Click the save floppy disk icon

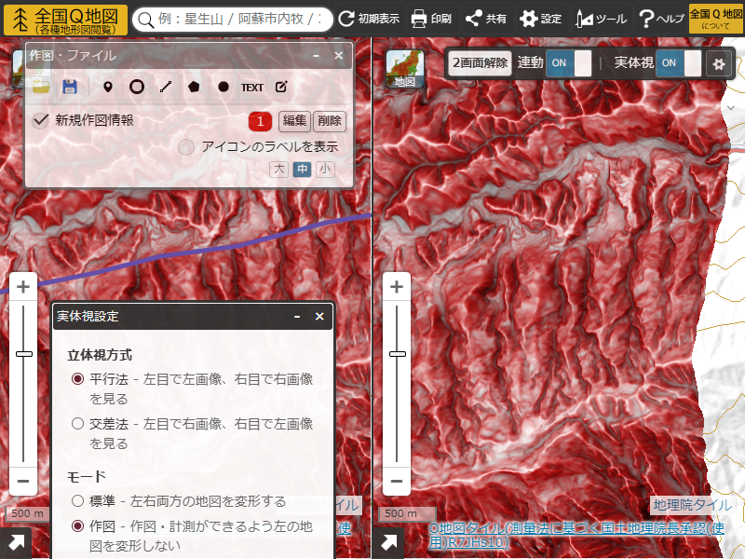pyautogui.click(x=69, y=87)
